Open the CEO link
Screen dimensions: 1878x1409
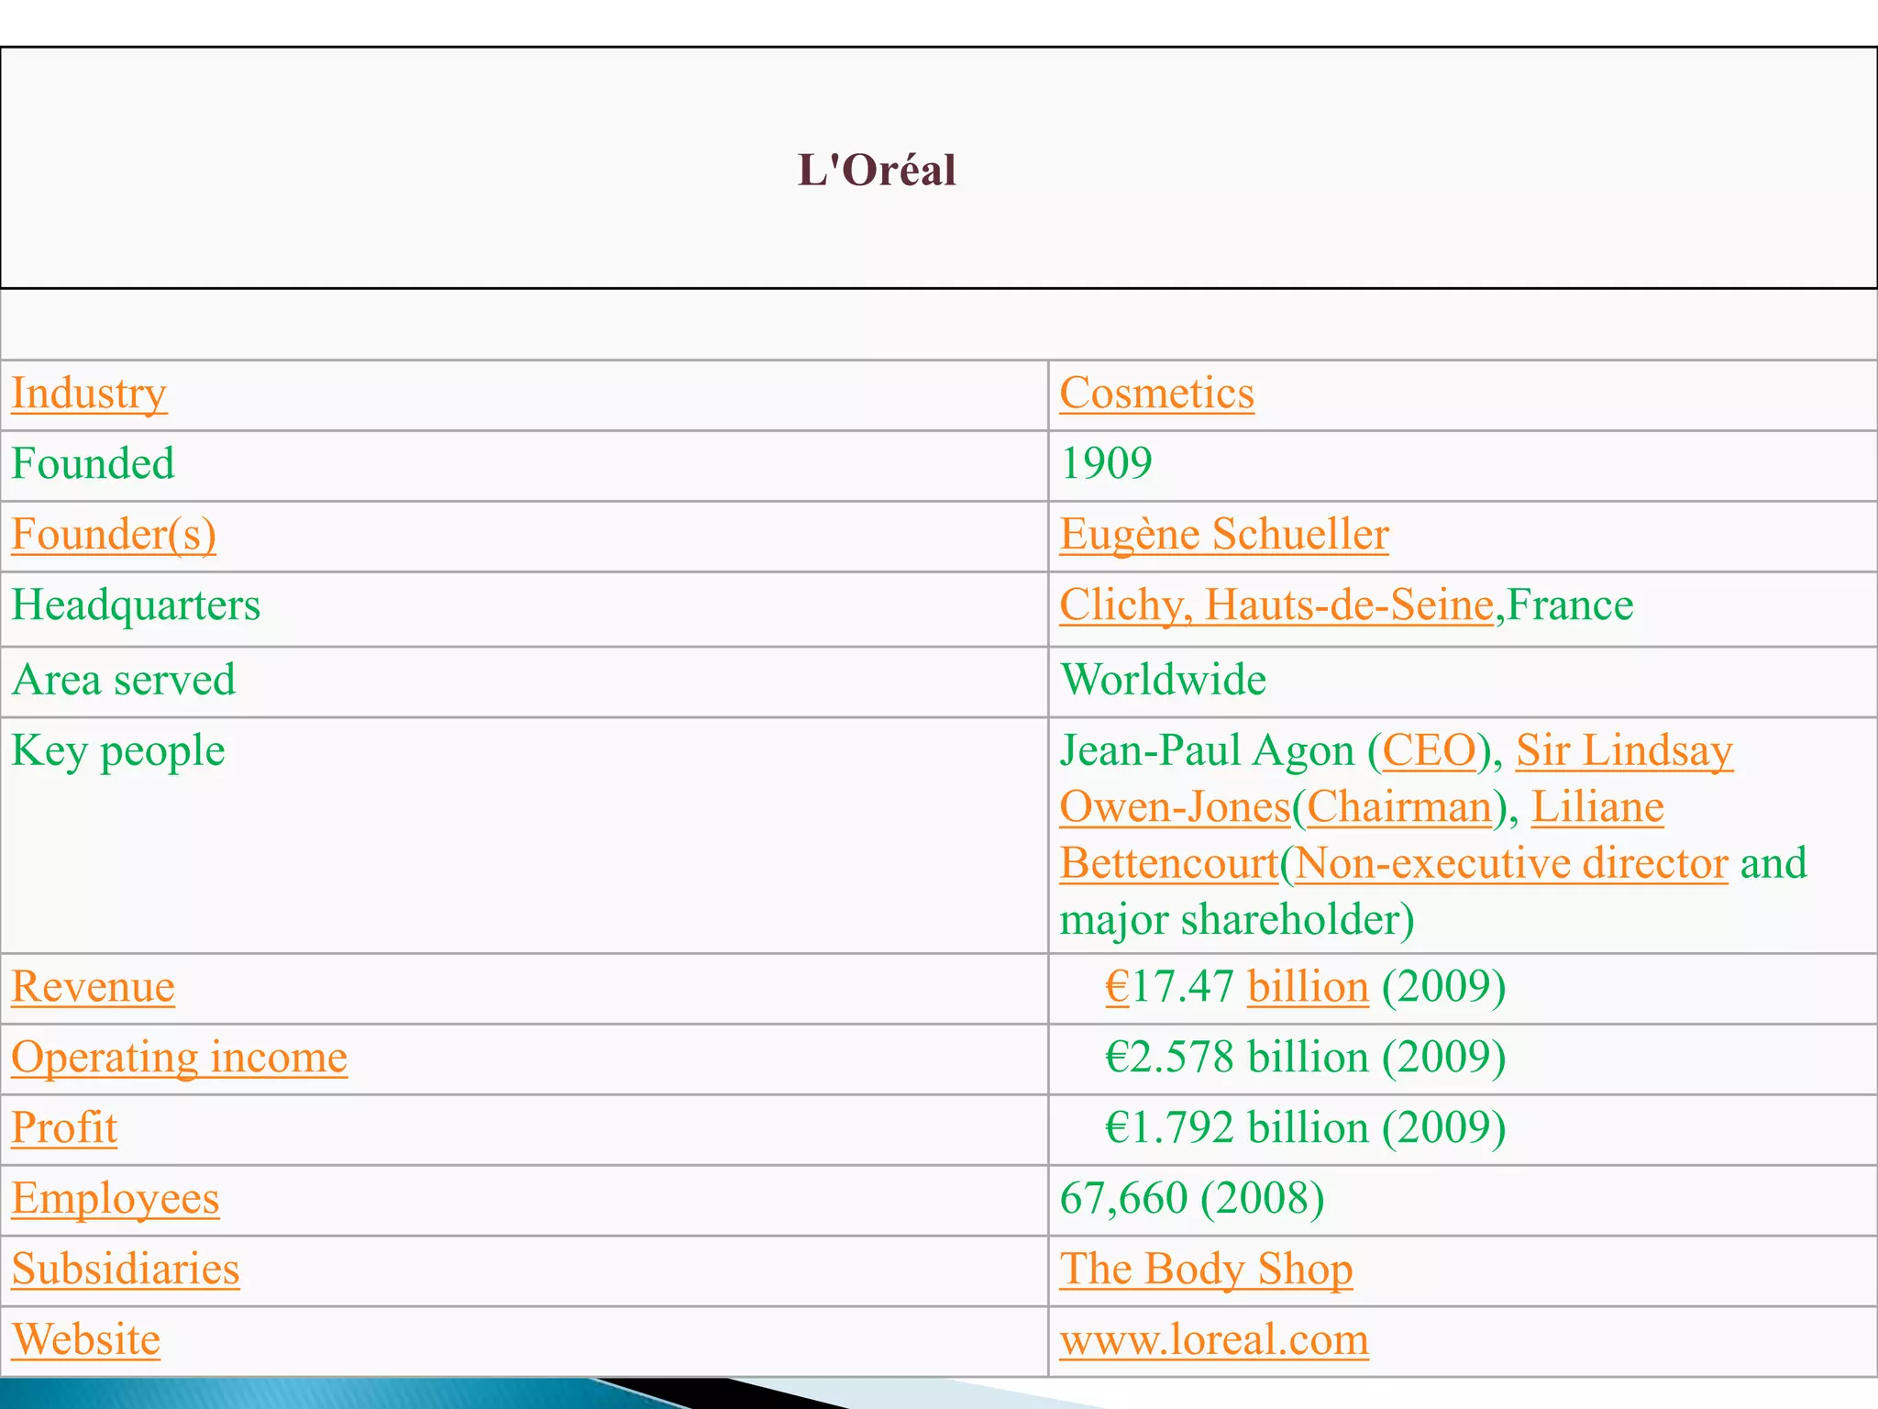tap(1430, 750)
